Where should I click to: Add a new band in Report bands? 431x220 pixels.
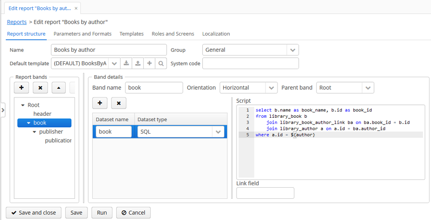click(21, 88)
